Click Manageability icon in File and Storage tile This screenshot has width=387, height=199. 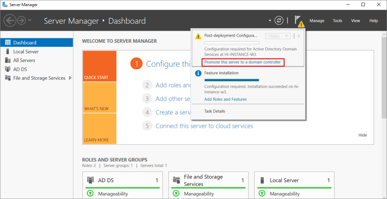point(176,194)
